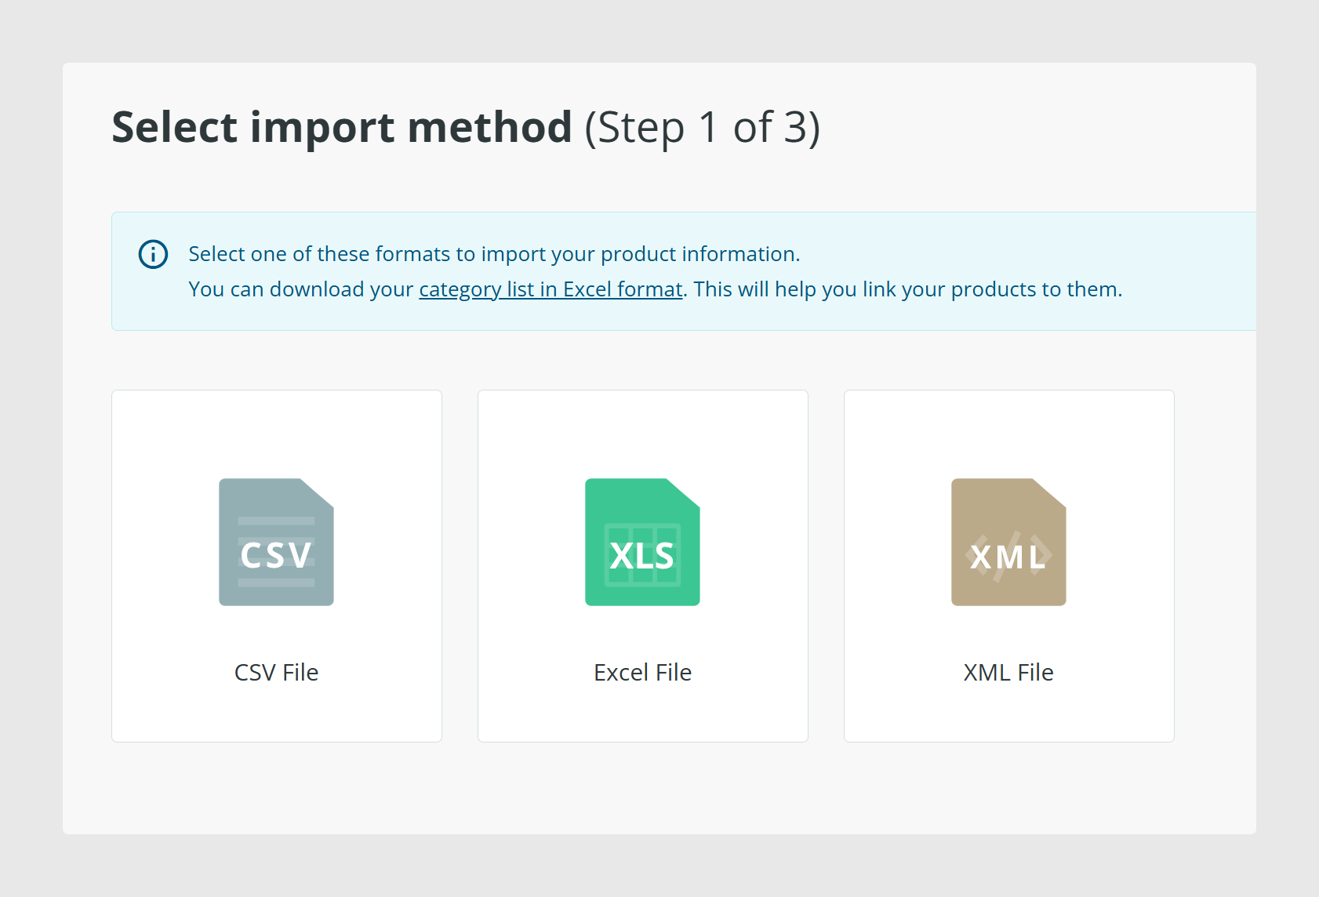Click the "XML File" label
Viewport: 1319px width, 897px height.
pos(1008,672)
